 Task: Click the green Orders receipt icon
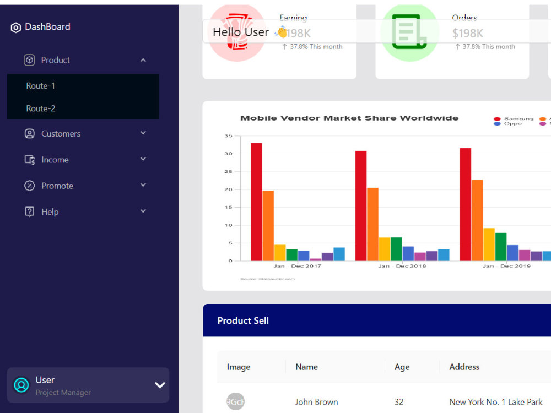coord(410,32)
